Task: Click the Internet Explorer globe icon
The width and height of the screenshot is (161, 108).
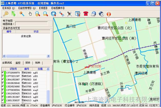Action: [101, 14]
